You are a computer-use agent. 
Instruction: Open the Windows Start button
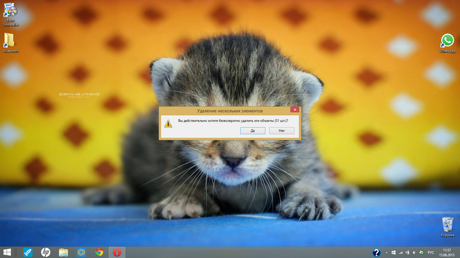(7, 252)
